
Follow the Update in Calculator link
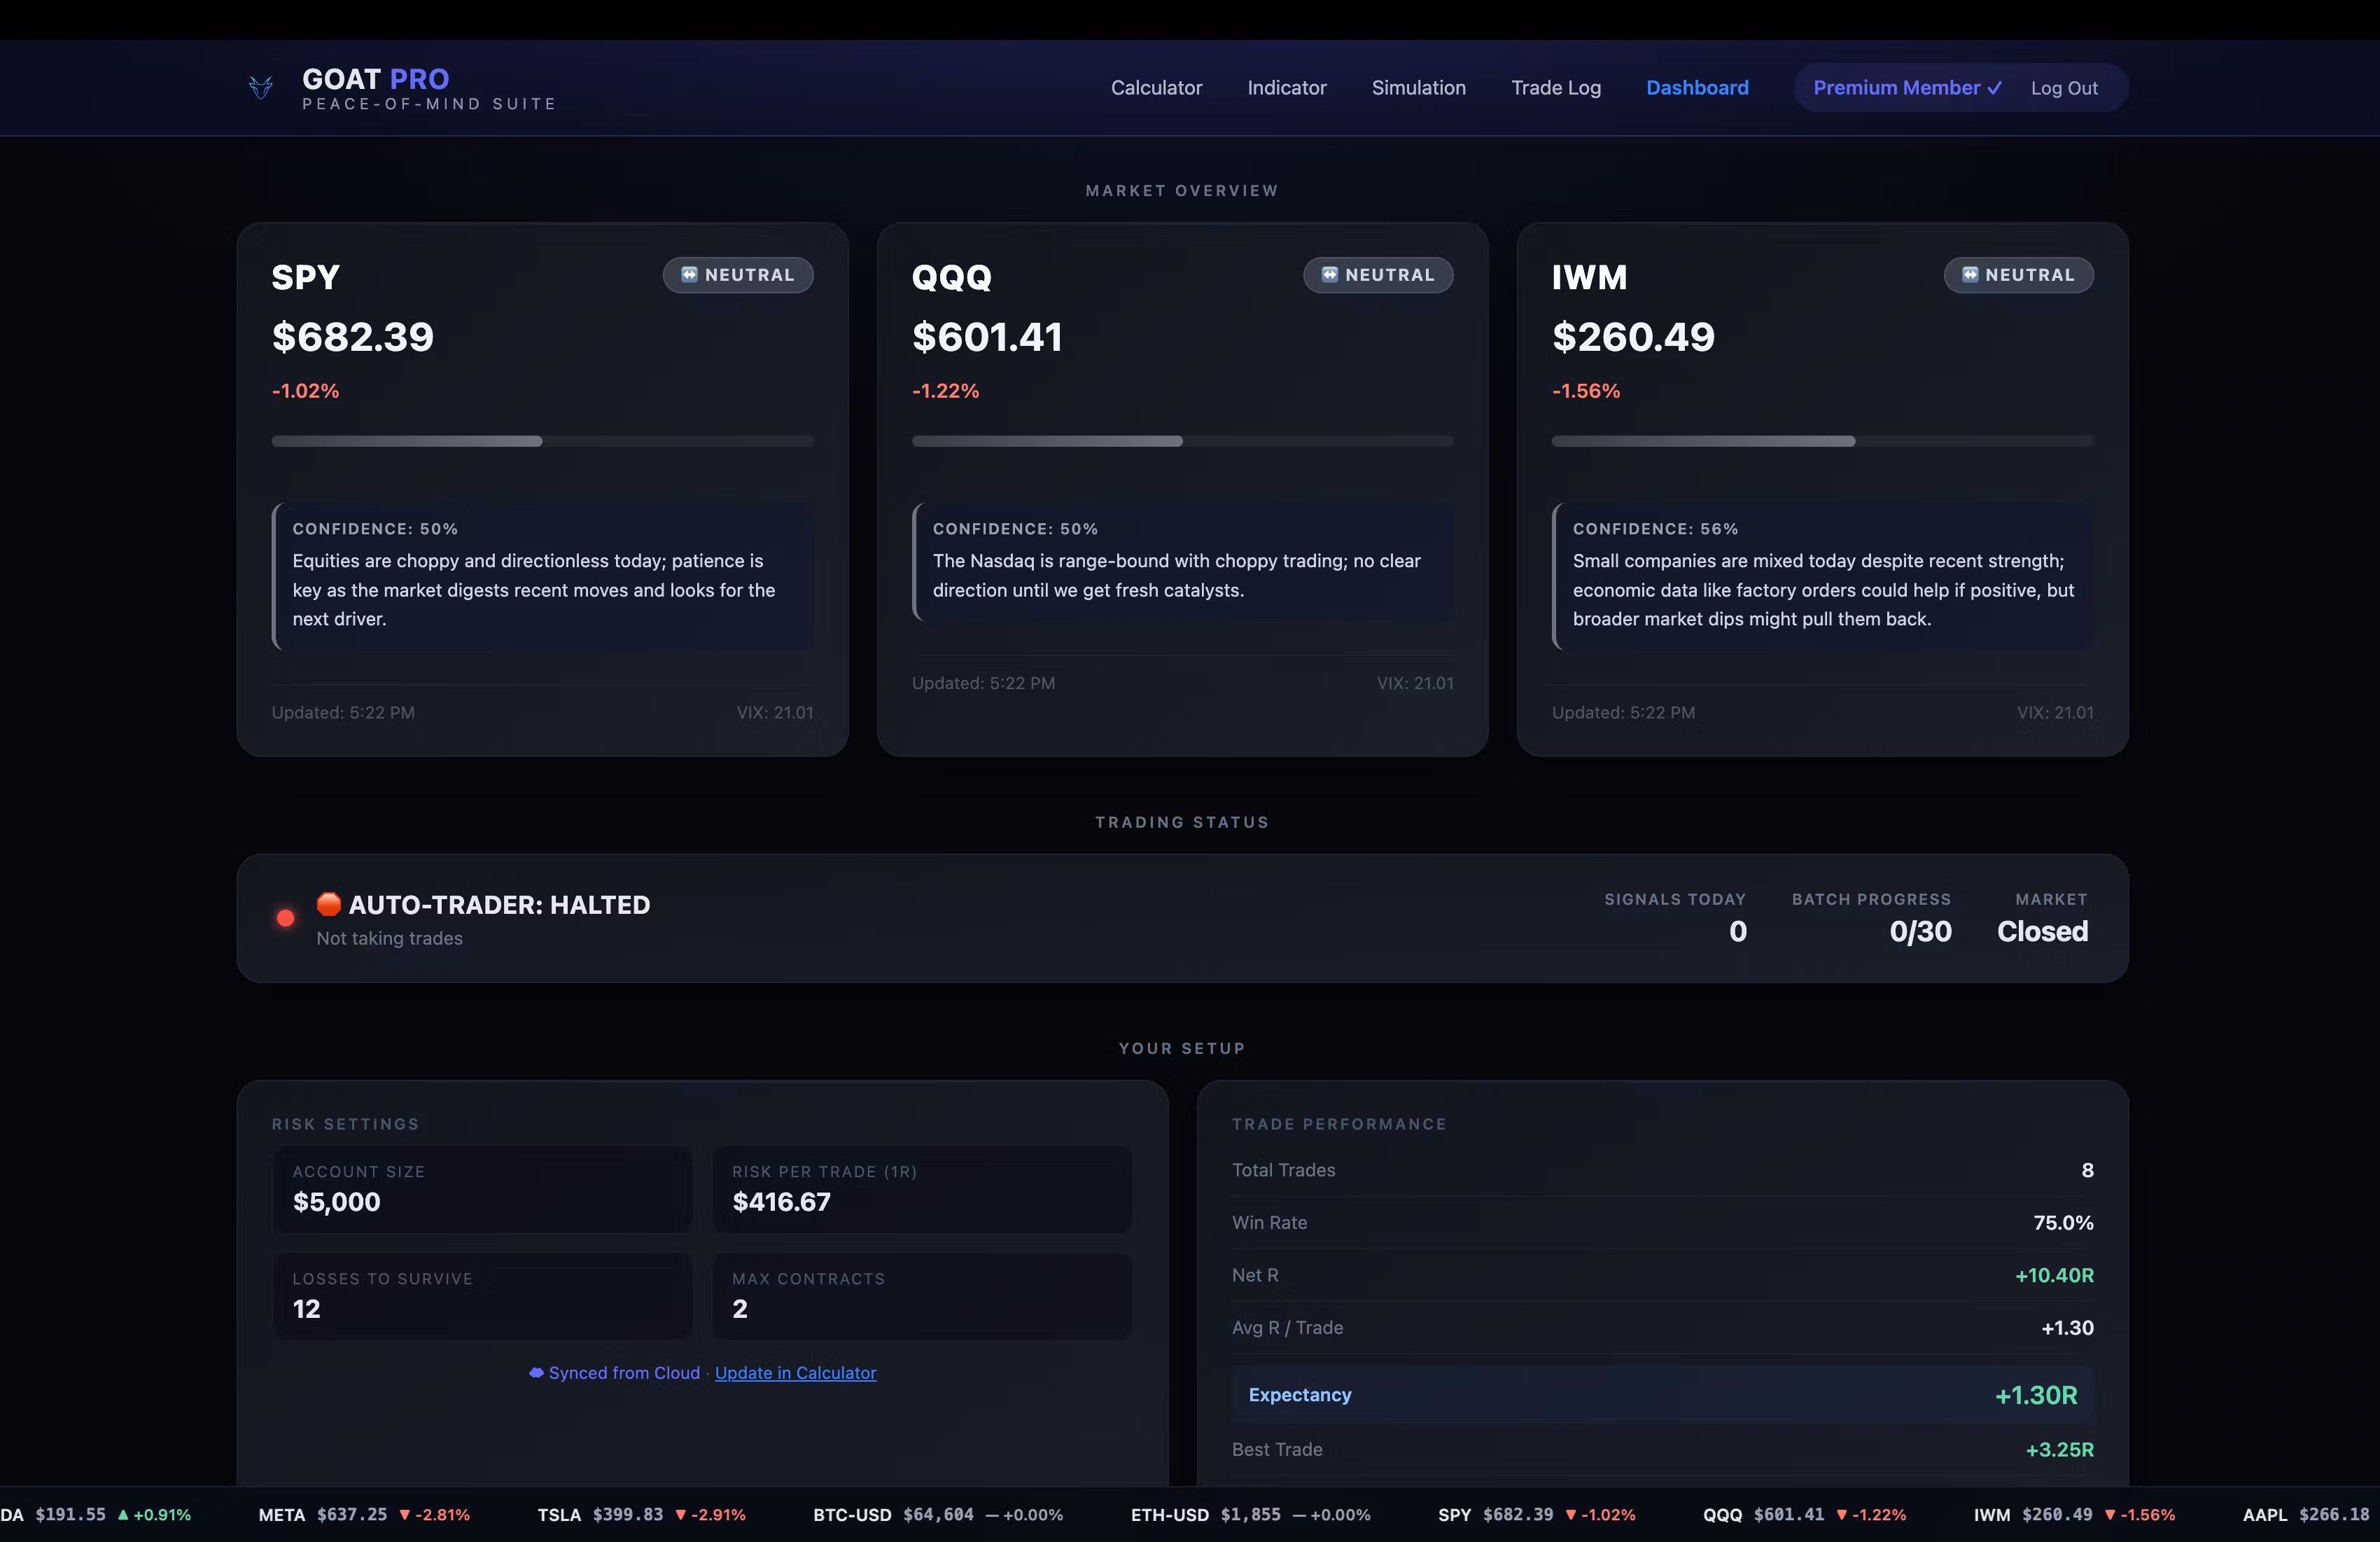coord(795,1373)
